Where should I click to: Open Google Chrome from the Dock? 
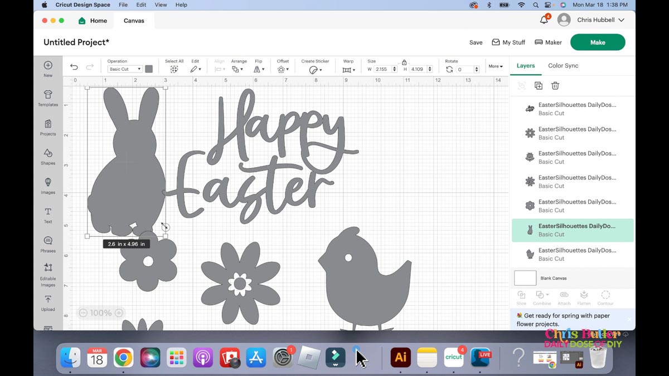click(x=123, y=358)
